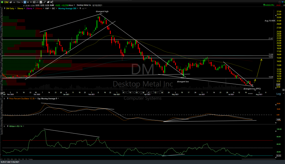Select the Weekly 'W' time frame
Image resolution: width=285 pixels, height=164 pixels.
click(x=28, y=2)
